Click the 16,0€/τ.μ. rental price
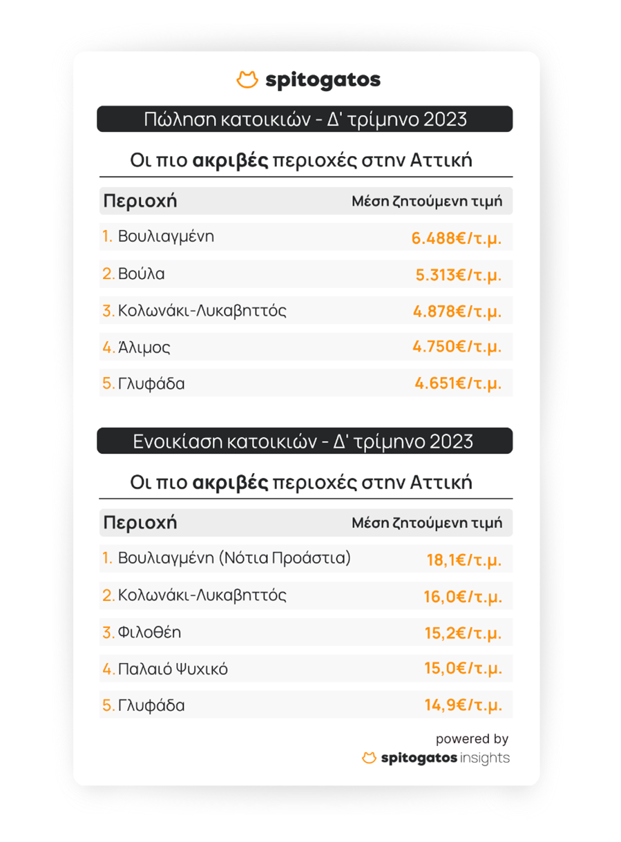The height and width of the screenshot is (842, 621). [463, 597]
